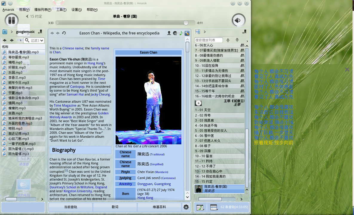Screen dimensions: 354x215
Task: Open the 播放列表(P) menu
Action: coord(43,10)
